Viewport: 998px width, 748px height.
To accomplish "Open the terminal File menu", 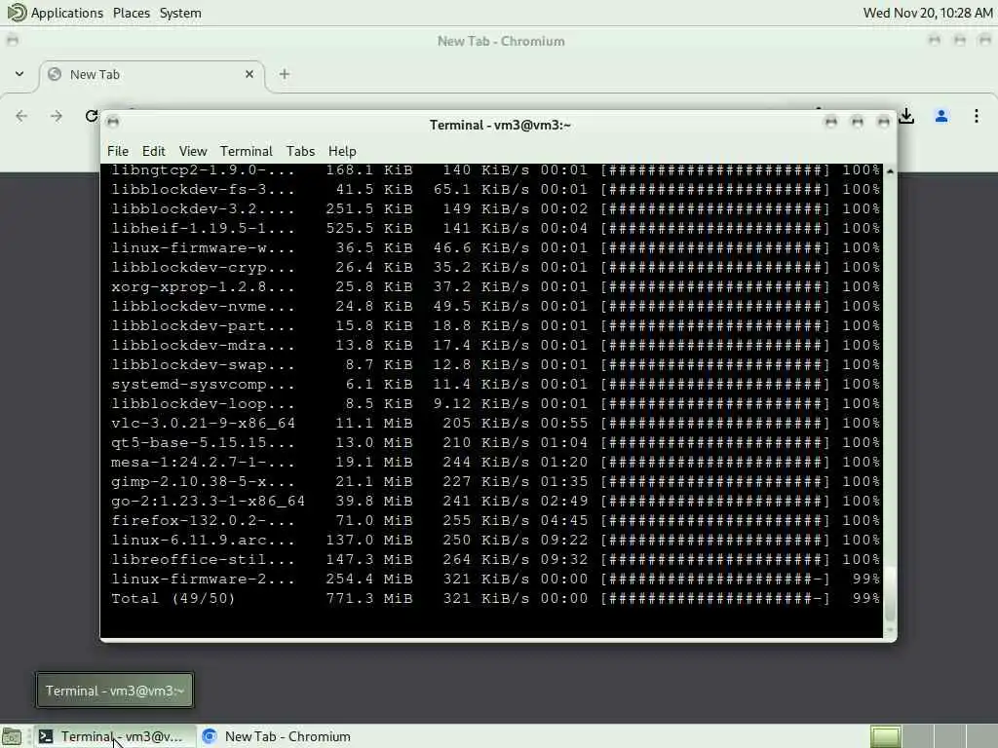I will coord(118,151).
